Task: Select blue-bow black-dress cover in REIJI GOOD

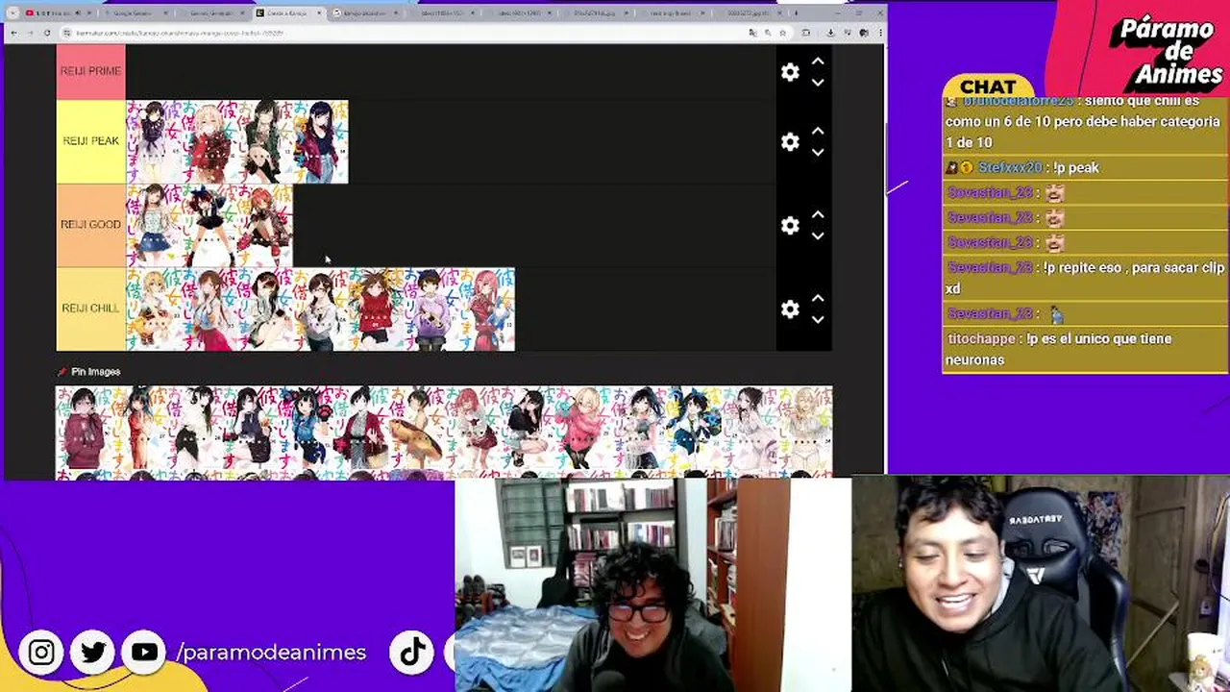Action: (x=209, y=225)
